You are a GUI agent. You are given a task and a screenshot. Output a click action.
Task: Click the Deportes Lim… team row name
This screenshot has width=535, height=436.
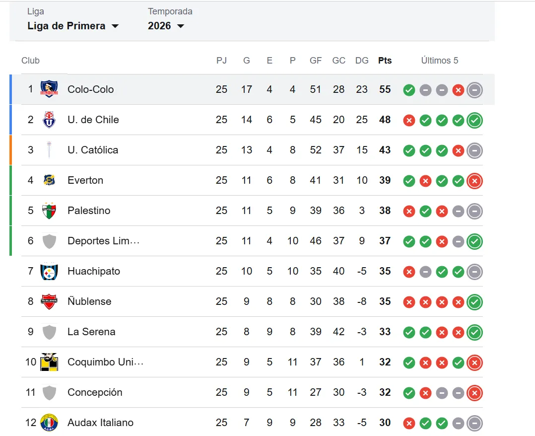point(103,241)
